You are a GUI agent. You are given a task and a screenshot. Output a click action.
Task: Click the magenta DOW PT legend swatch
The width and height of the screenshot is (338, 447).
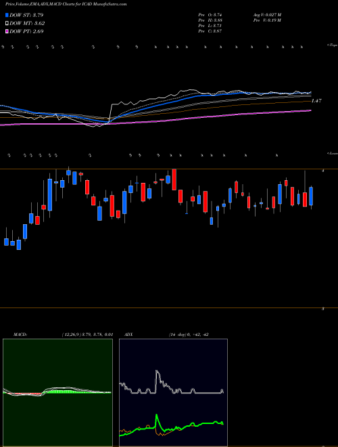7,31
